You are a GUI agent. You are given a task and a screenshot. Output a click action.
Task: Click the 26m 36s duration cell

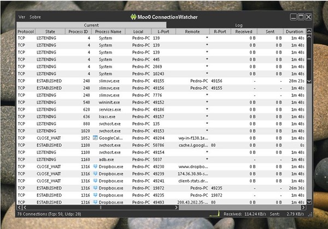click(297, 188)
